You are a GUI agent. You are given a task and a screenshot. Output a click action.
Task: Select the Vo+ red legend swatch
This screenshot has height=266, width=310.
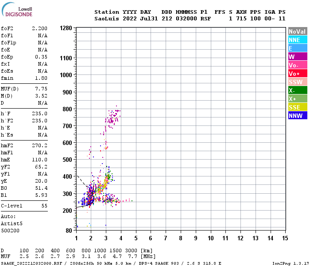[x=298, y=74]
